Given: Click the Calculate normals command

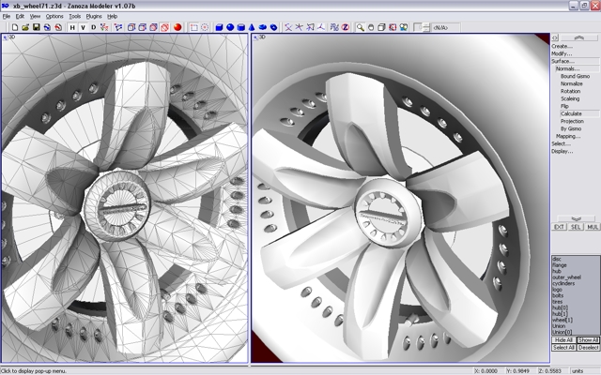Looking at the screenshot, I should (571, 113).
